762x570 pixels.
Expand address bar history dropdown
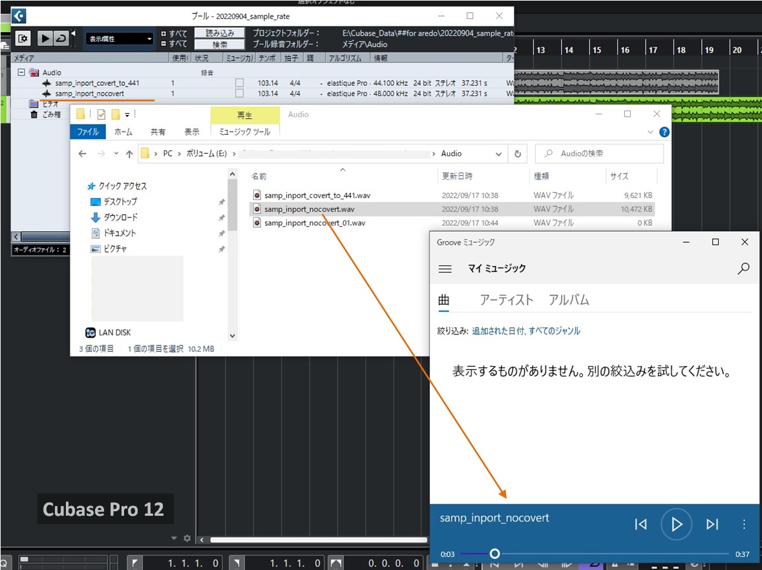pyautogui.click(x=498, y=154)
